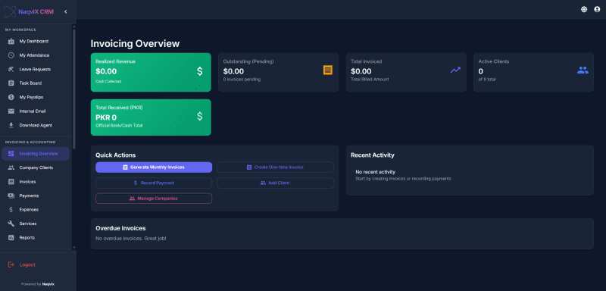Open Reports section

coord(36,238)
